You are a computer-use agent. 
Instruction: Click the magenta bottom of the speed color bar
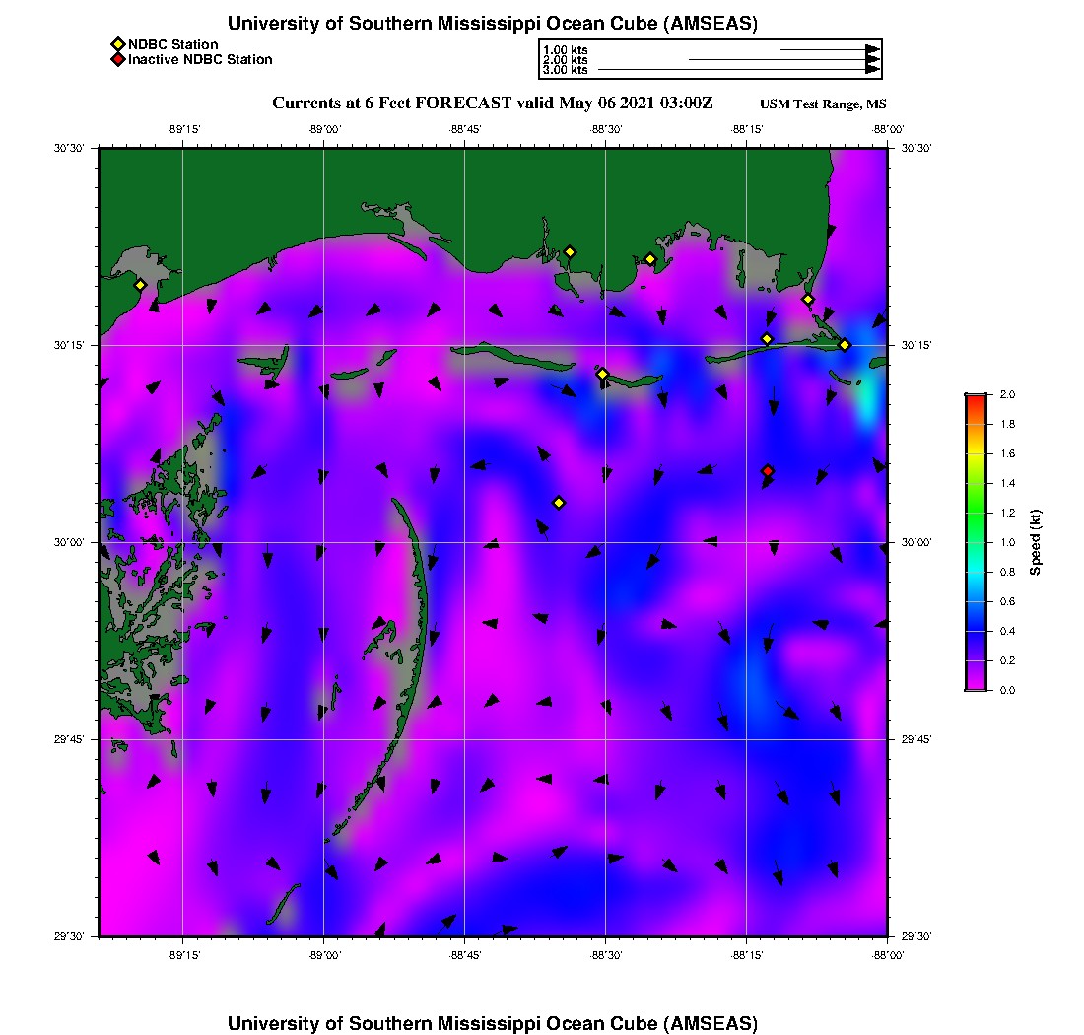pos(975,686)
